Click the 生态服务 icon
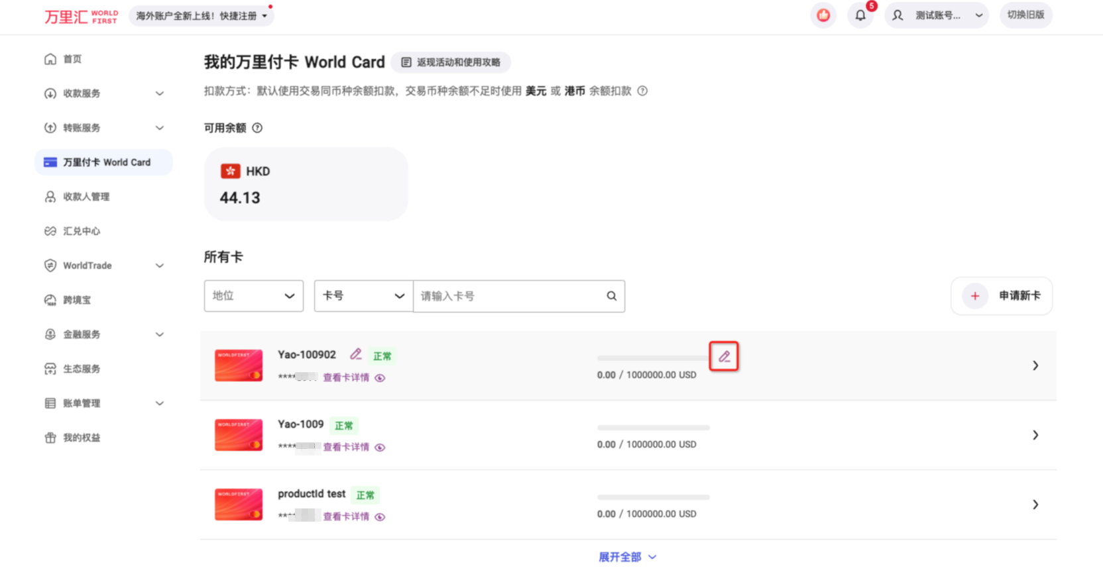 (50, 369)
